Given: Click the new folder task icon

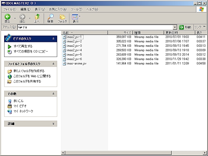Looking at the screenshot, I should pos(10,71).
